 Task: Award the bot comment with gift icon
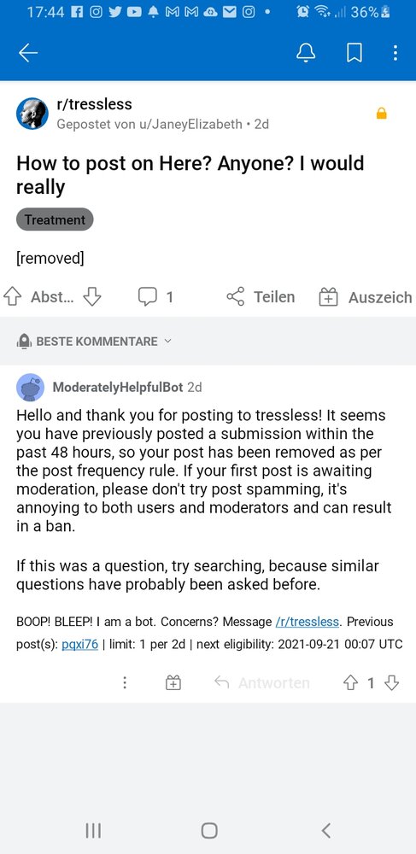(x=173, y=682)
